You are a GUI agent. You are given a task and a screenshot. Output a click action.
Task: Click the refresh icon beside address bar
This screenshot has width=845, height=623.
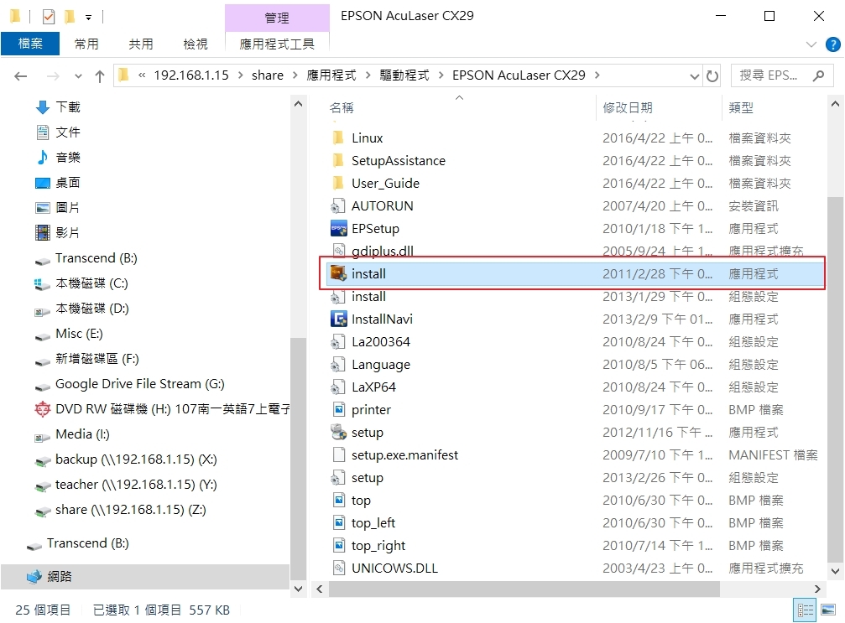[x=712, y=76]
